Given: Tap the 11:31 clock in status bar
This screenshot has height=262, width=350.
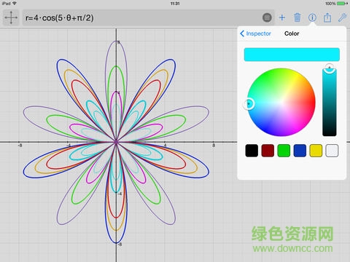Looking at the screenshot, I should [x=175, y=4].
